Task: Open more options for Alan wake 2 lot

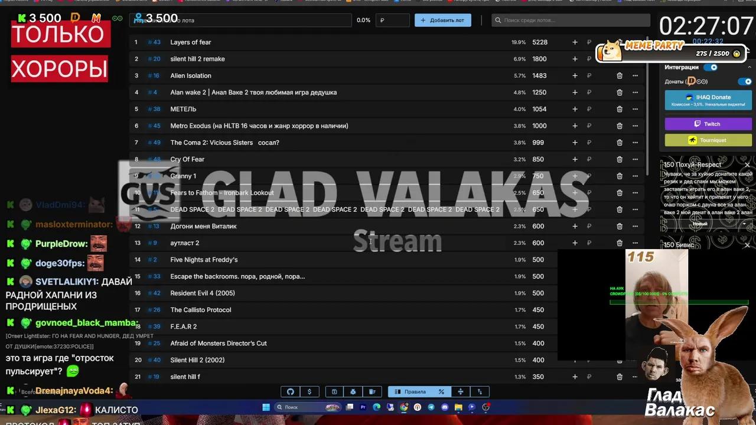Action: coord(635,93)
